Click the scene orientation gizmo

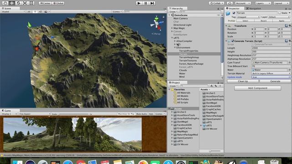click(x=156, y=24)
